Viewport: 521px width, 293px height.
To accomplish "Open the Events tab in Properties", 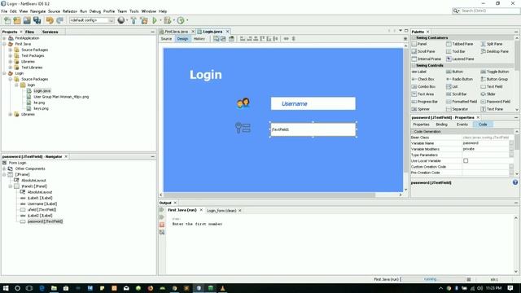I will (462, 125).
